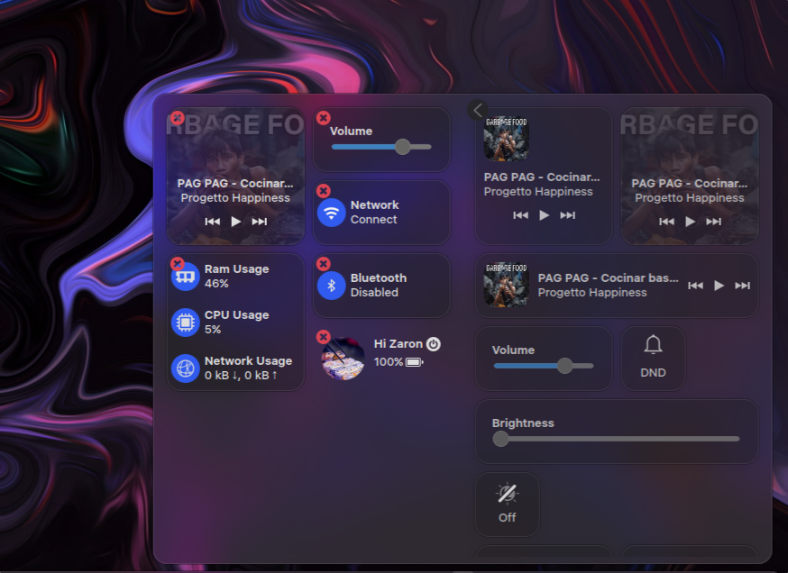The height and width of the screenshot is (573, 788).
Task: Play track in wide 'Cocinar bas...' media row
Action: tap(719, 286)
